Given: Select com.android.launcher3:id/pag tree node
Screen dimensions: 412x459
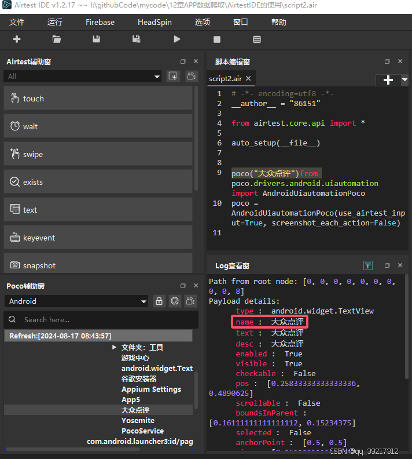Looking at the screenshot, I should pos(139,441).
